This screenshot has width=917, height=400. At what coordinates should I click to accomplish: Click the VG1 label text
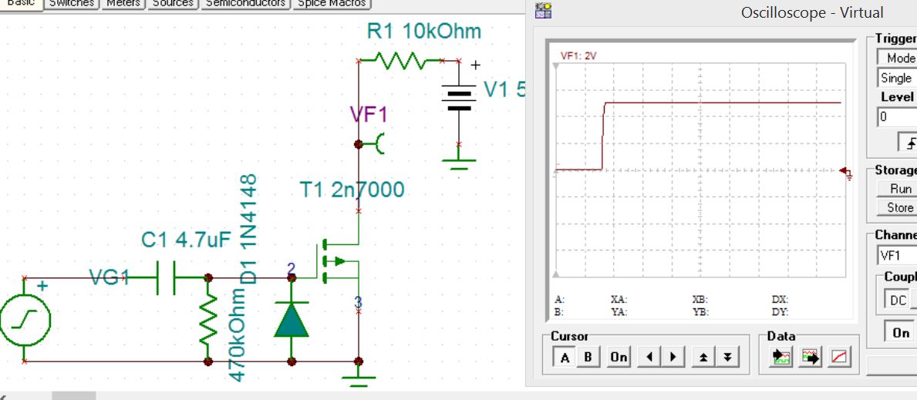click(109, 277)
